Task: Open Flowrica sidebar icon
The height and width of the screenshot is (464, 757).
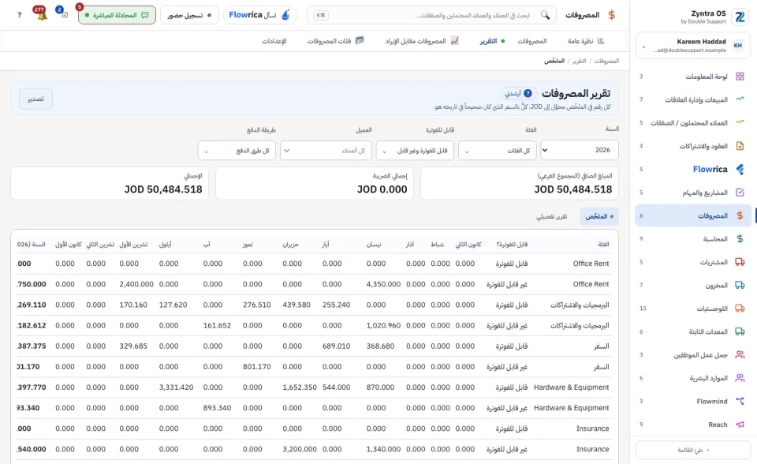Action: point(740,169)
